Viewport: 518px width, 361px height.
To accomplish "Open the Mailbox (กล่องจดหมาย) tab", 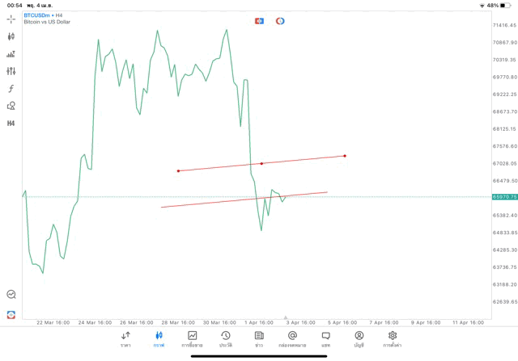I will tap(292, 338).
